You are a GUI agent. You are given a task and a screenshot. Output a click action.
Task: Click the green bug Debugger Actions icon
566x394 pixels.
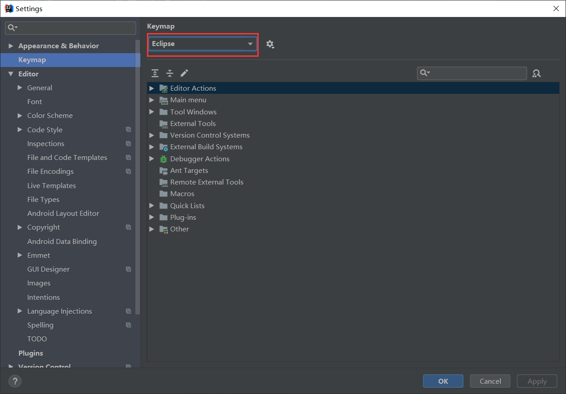point(164,159)
